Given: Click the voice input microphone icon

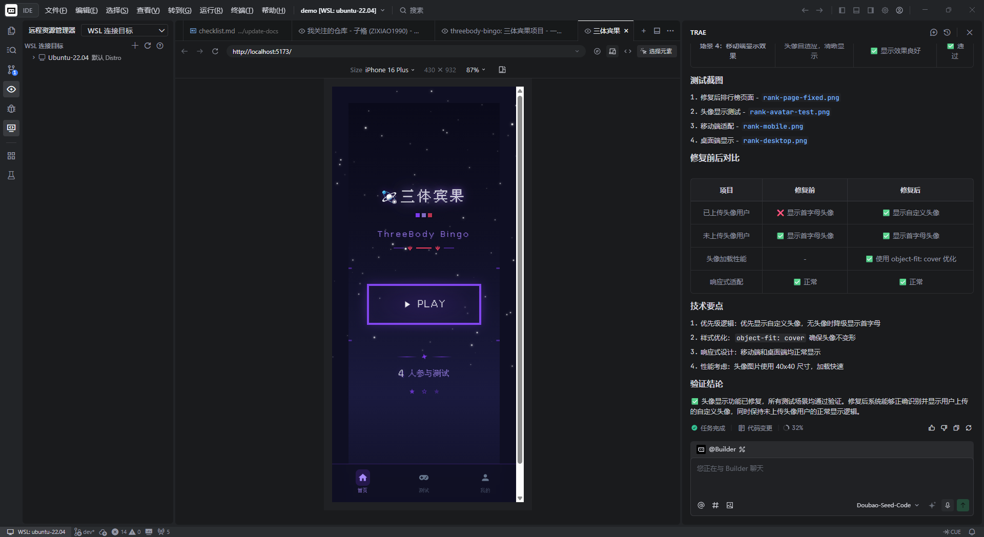Looking at the screenshot, I should pos(947,505).
